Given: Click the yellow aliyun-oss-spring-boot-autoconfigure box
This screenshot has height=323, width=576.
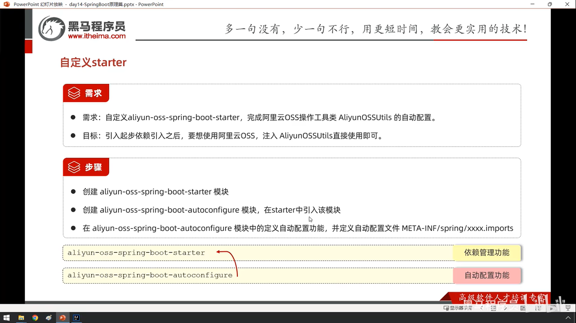Looking at the screenshot, I should [x=258, y=275].
